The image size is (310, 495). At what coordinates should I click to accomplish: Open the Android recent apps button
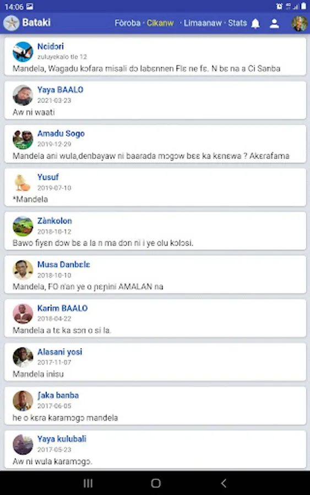pos(88,483)
